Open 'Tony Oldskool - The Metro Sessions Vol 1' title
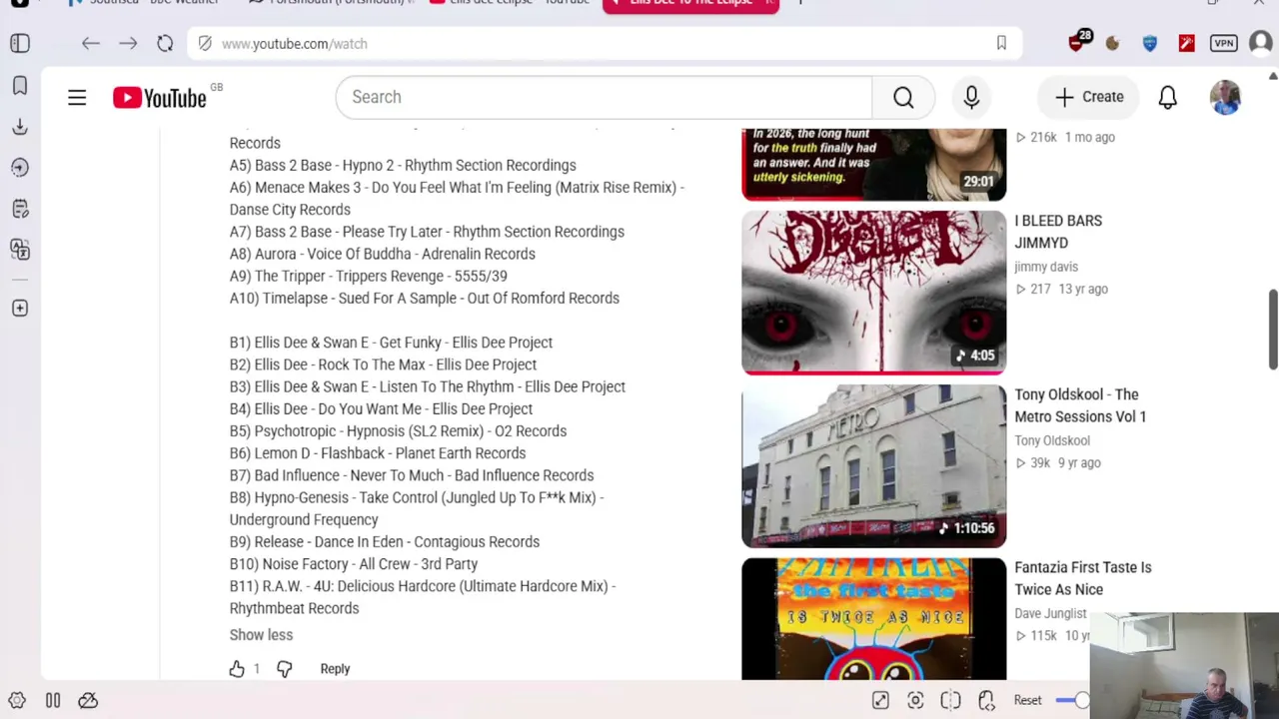Viewport: 1279px width, 719px height. point(1080,405)
